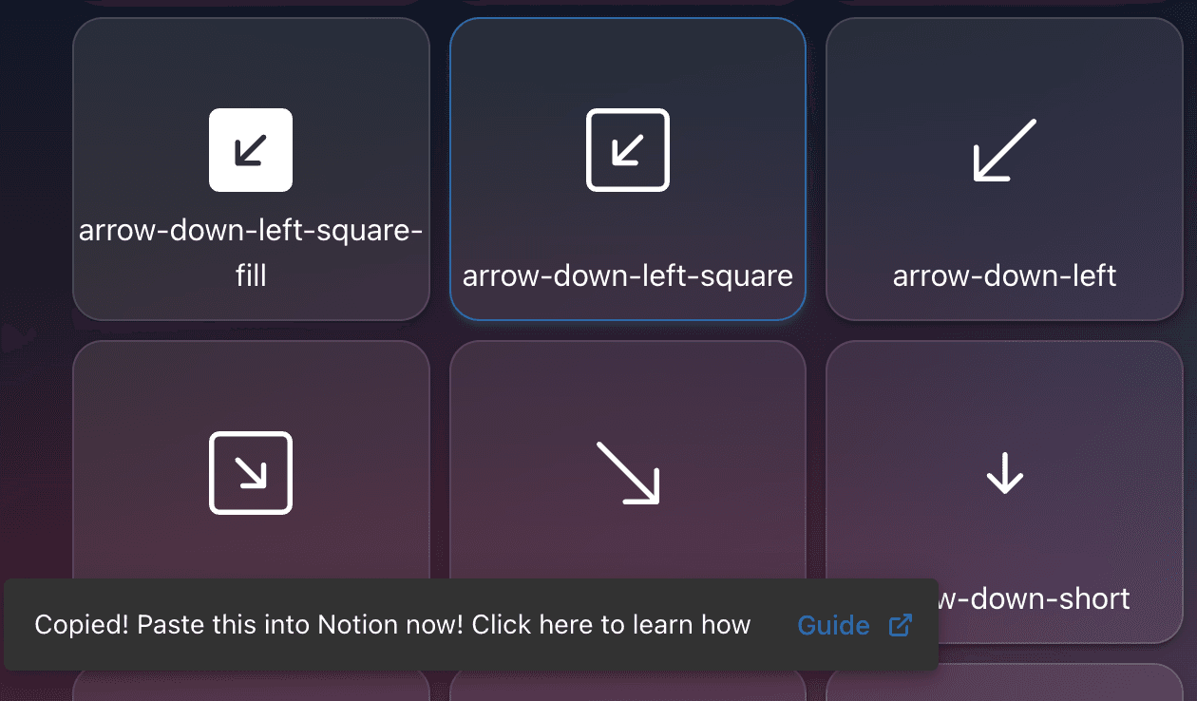Screen dimensions: 1197x701
Task: Open the Guide link
Action: point(833,625)
